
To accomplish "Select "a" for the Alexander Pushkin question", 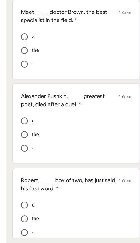I will point(24,121).
